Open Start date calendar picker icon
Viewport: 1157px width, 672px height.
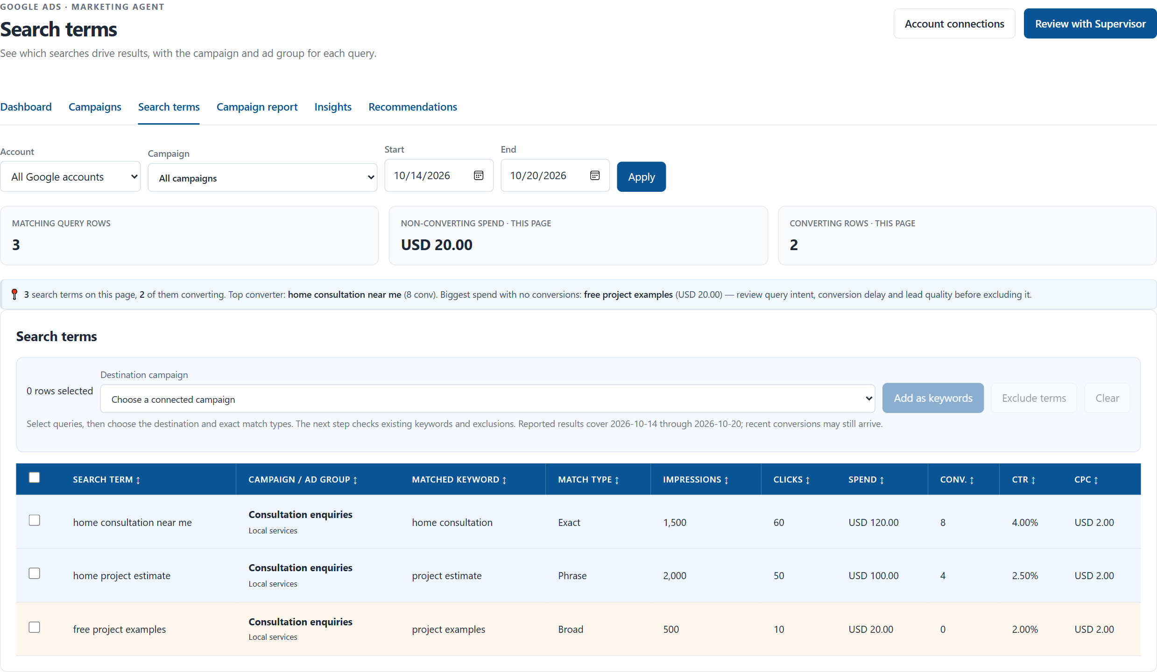[479, 175]
